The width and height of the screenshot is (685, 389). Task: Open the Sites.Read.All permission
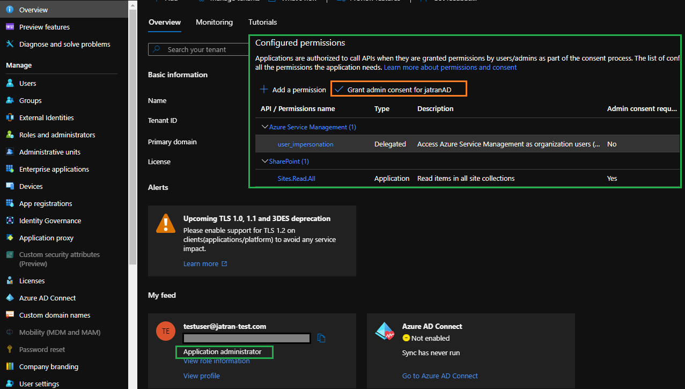296,179
